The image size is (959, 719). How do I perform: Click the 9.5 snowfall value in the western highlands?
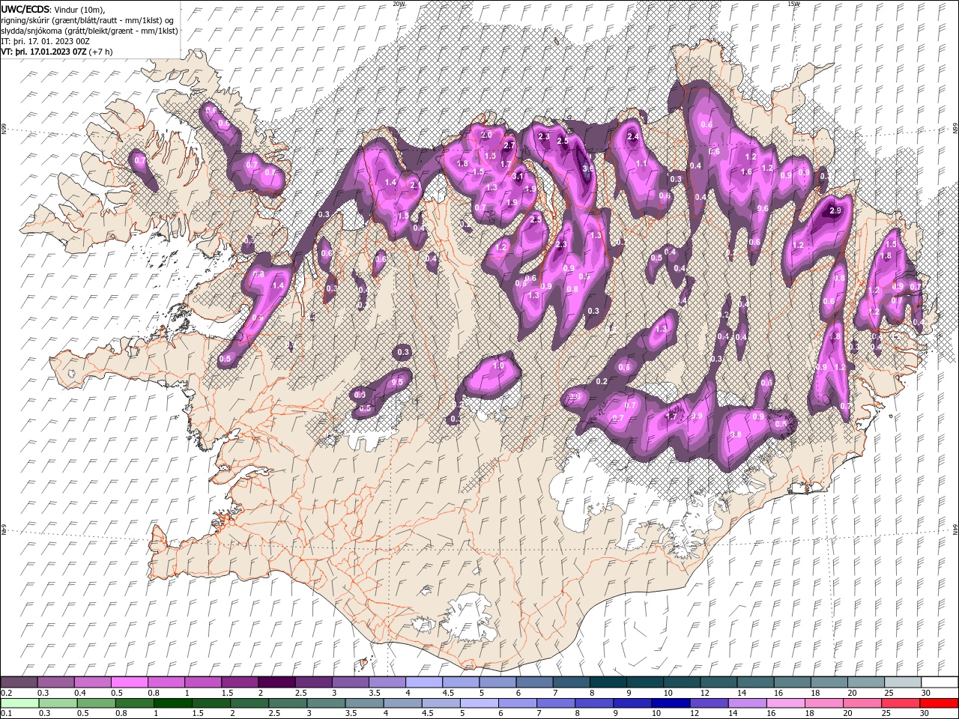[398, 382]
